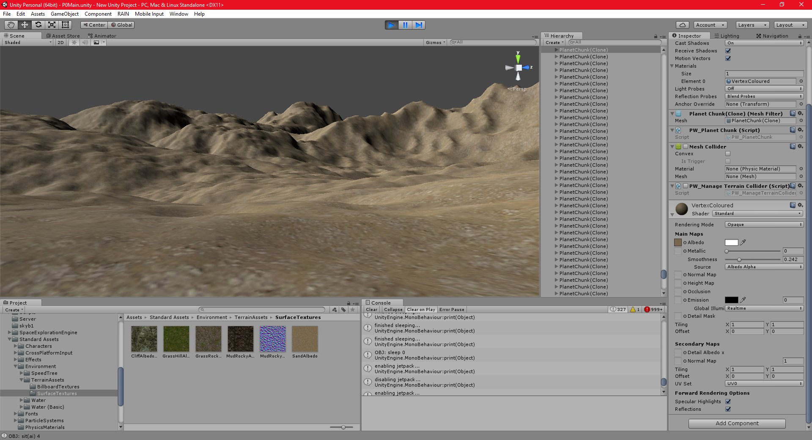Toggle scene view lighting icon
Viewport: 812px width, 440px height.
coord(74,42)
